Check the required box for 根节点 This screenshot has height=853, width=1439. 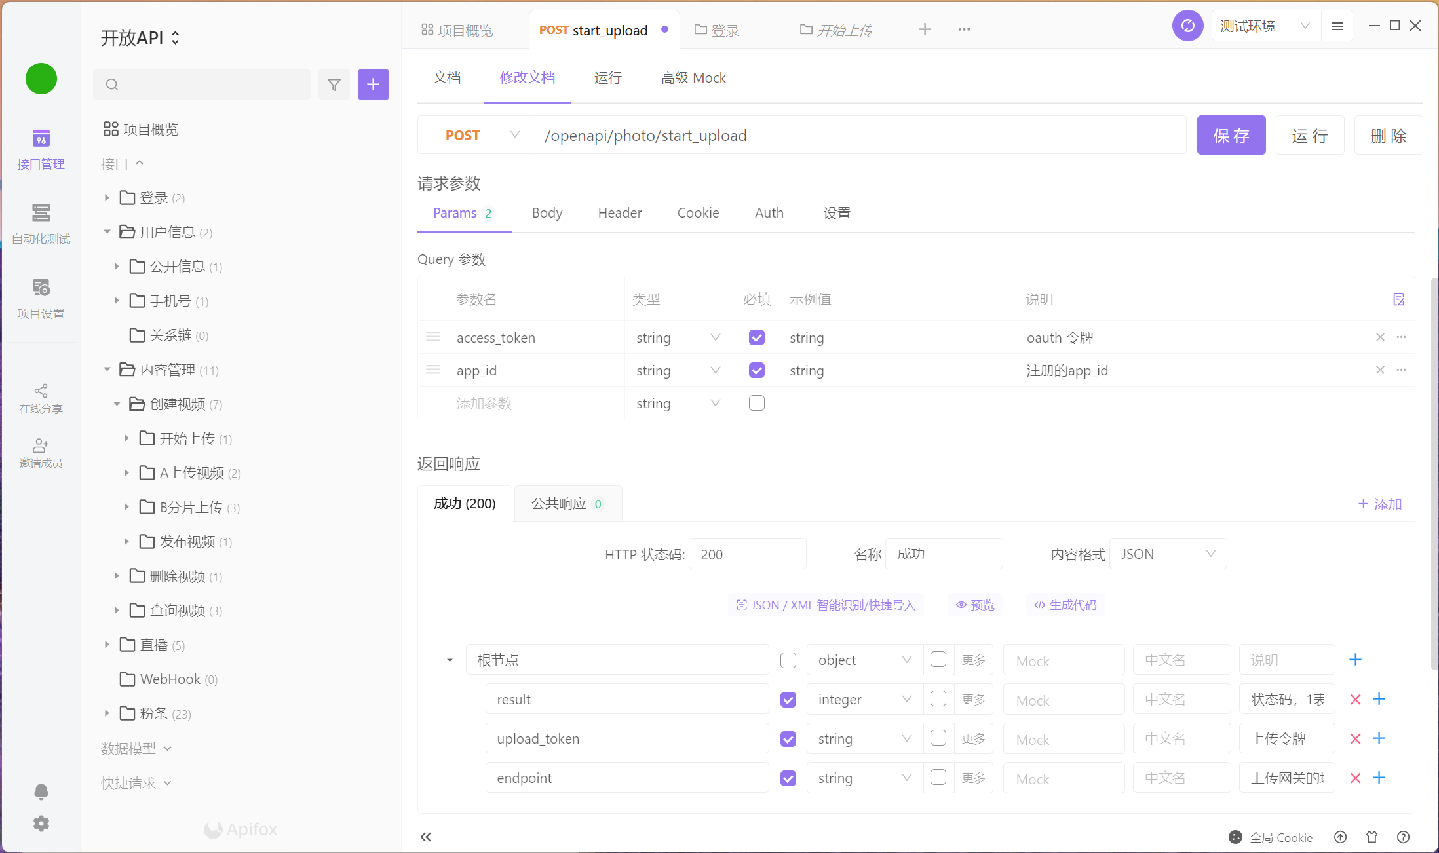pos(788,660)
